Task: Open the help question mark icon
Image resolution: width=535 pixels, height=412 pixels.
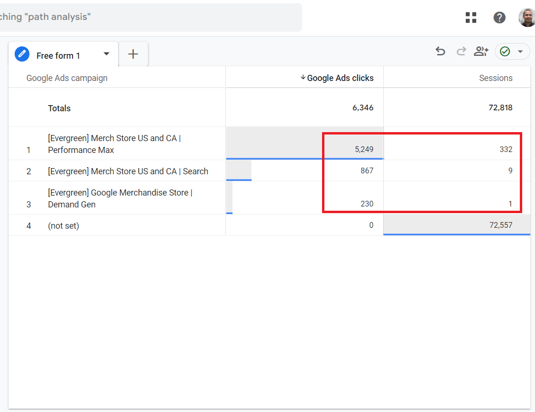Action: [499, 18]
